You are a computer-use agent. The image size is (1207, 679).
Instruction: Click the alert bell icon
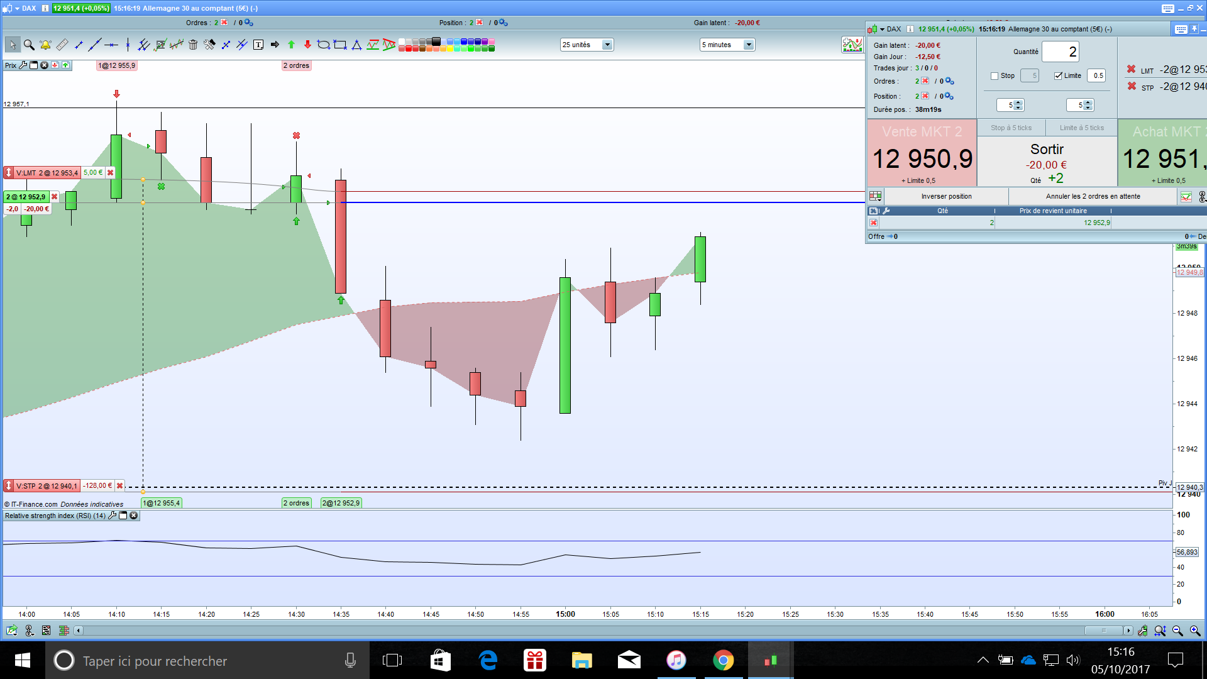tap(45, 45)
